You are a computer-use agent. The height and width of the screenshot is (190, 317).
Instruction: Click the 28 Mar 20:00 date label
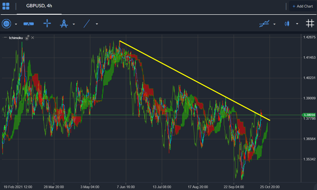point(54,187)
